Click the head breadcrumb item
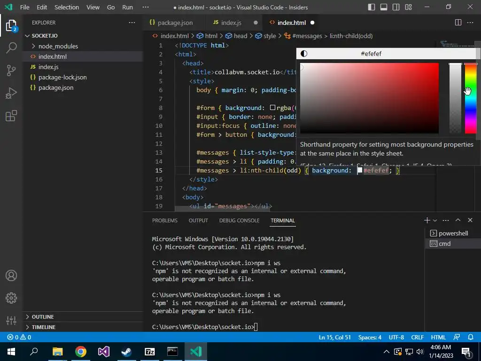This screenshot has width=481, height=361. 236,36
